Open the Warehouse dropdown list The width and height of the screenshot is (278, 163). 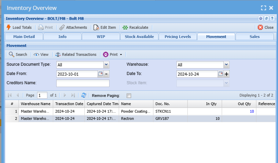pos(226,65)
